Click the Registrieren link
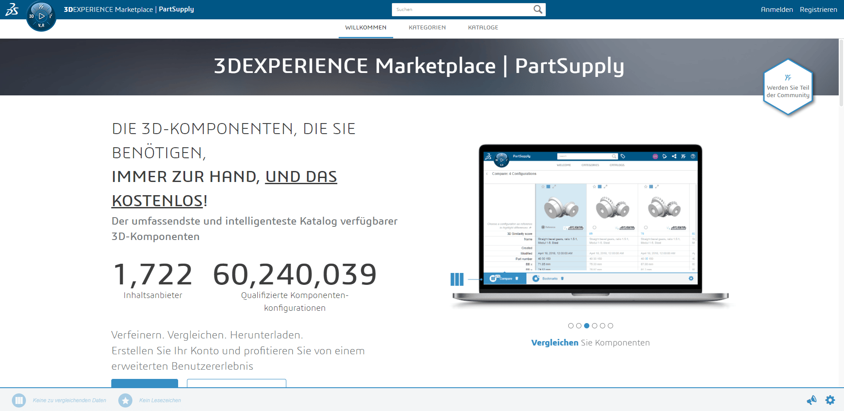The width and height of the screenshot is (844, 411). tap(818, 10)
